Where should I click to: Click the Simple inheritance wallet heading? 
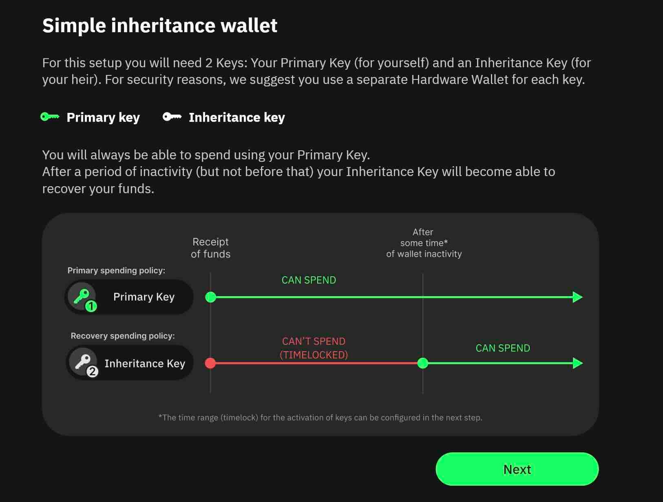coord(160,25)
